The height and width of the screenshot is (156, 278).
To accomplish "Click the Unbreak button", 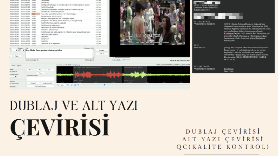I will pyautogui.click(x=102, y=50).
